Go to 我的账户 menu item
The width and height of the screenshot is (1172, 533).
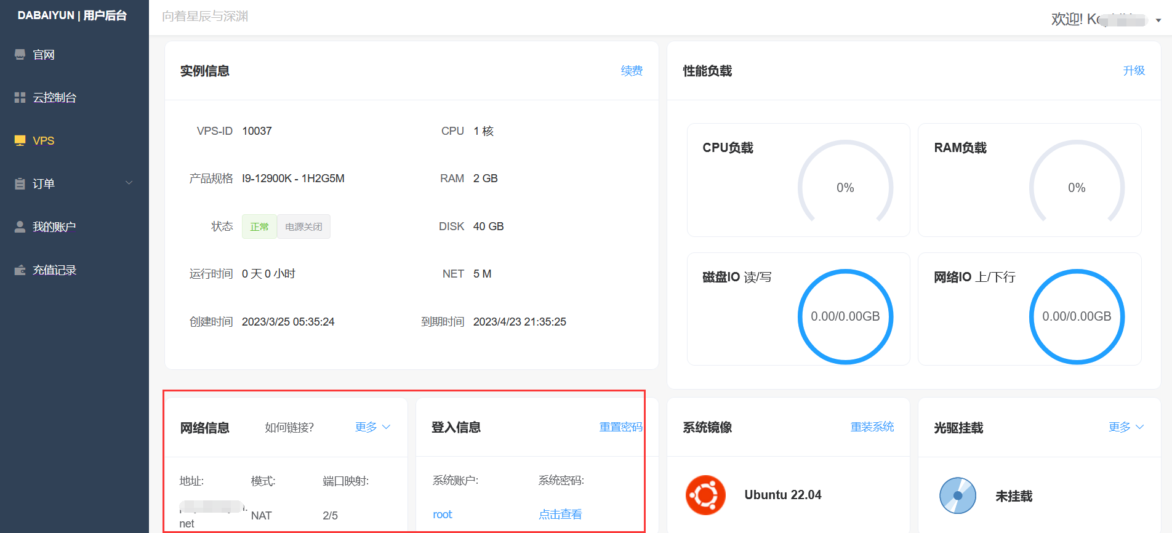point(74,226)
